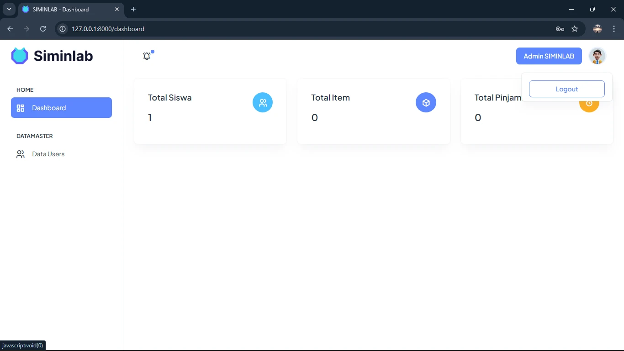This screenshot has width=624, height=351.
Task: Open Data Users from the sidebar
Action: tap(48, 154)
